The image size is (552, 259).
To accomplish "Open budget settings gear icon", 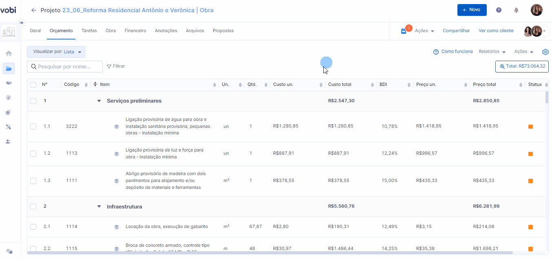I will click(x=545, y=52).
